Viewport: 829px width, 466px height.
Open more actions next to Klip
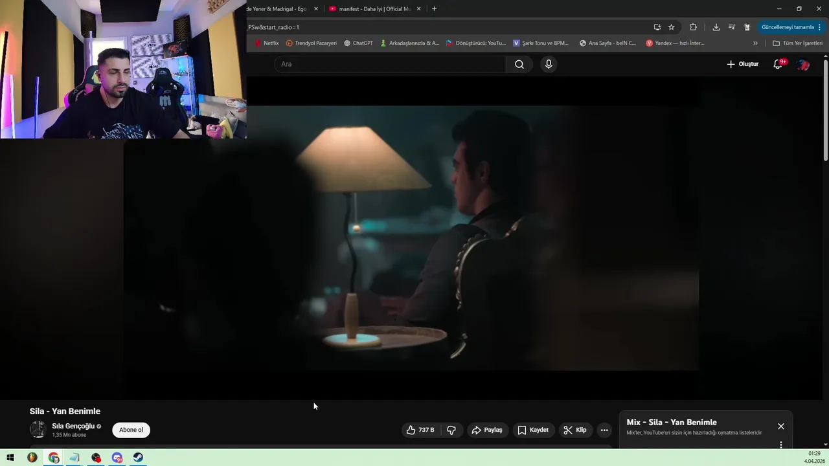coord(604,430)
